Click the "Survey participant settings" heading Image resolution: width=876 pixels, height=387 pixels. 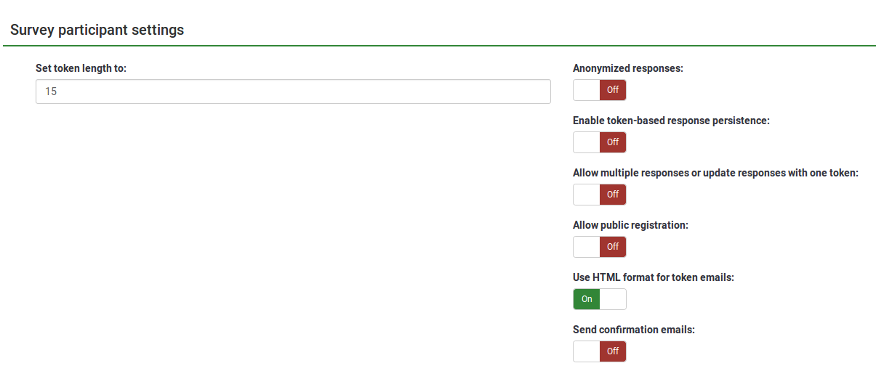(97, 30)
